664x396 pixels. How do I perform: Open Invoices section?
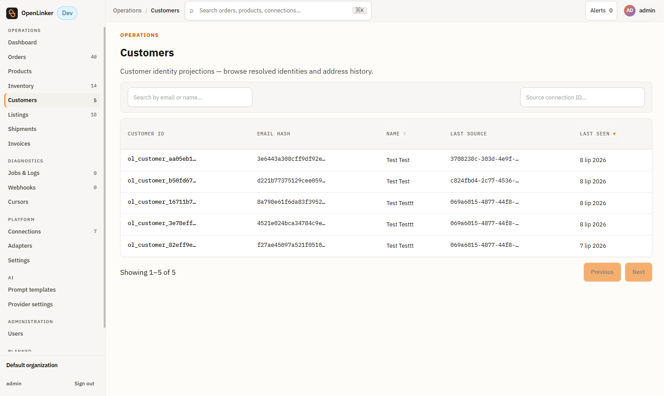(x=53, y=144)
